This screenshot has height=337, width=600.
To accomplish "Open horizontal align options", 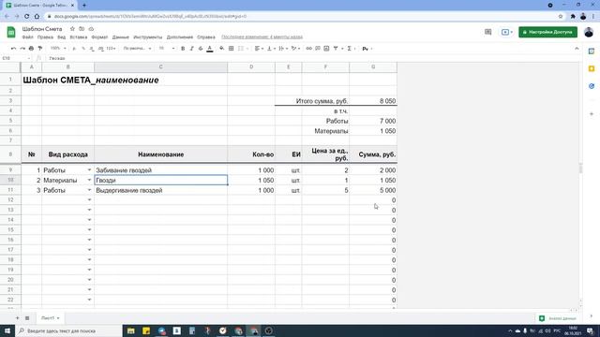I will coord(259,49).
